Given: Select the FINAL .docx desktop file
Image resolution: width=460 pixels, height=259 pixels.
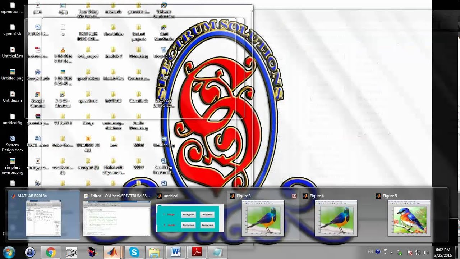Looking at the screenshot, I should point(38,141).
